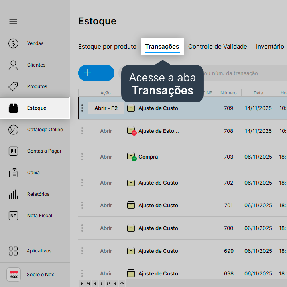
Task: Open Vendas dollar icon in sidebar
Action: [13, 43]
